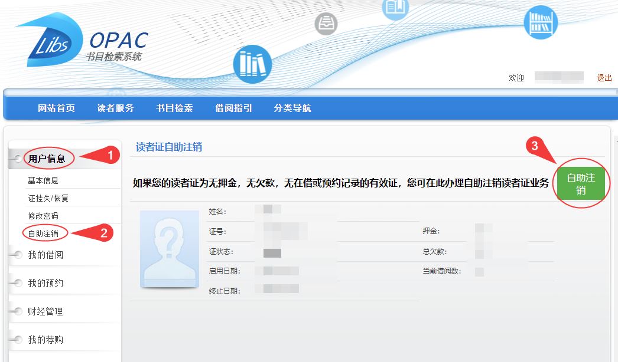Open 读者服务 menu
The height and width of the screenshot is (362, 618).
tap(116, 108)
